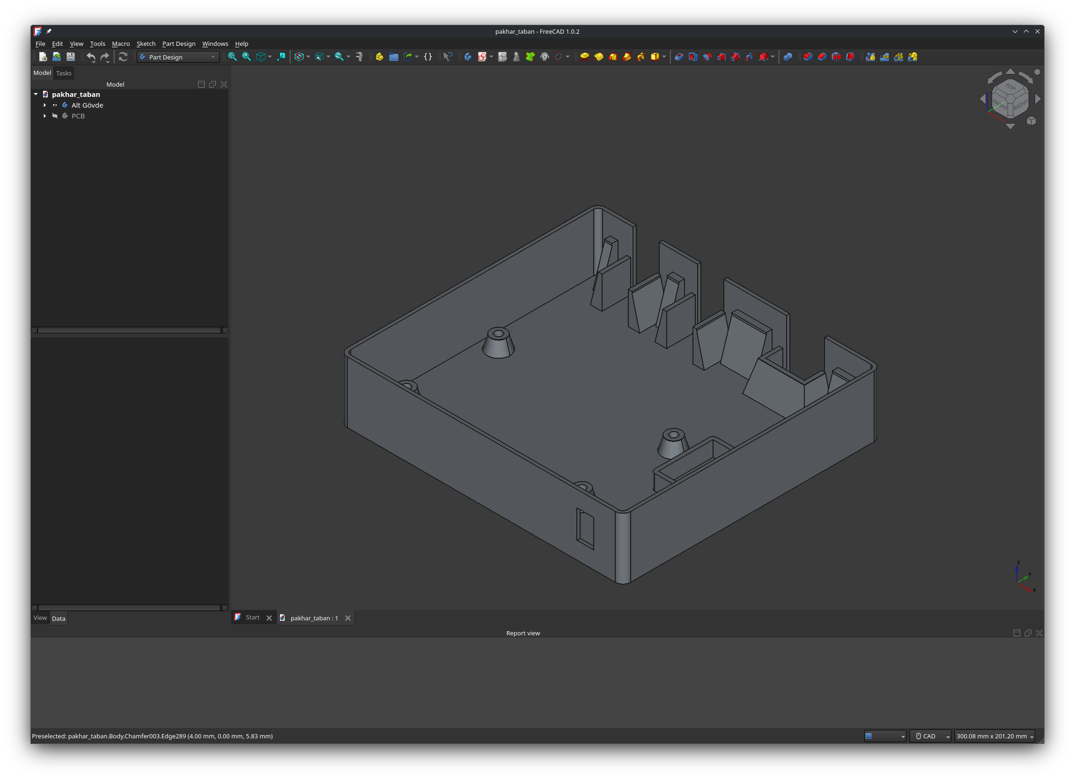Save the document with floppy icon

pos(71,57)
